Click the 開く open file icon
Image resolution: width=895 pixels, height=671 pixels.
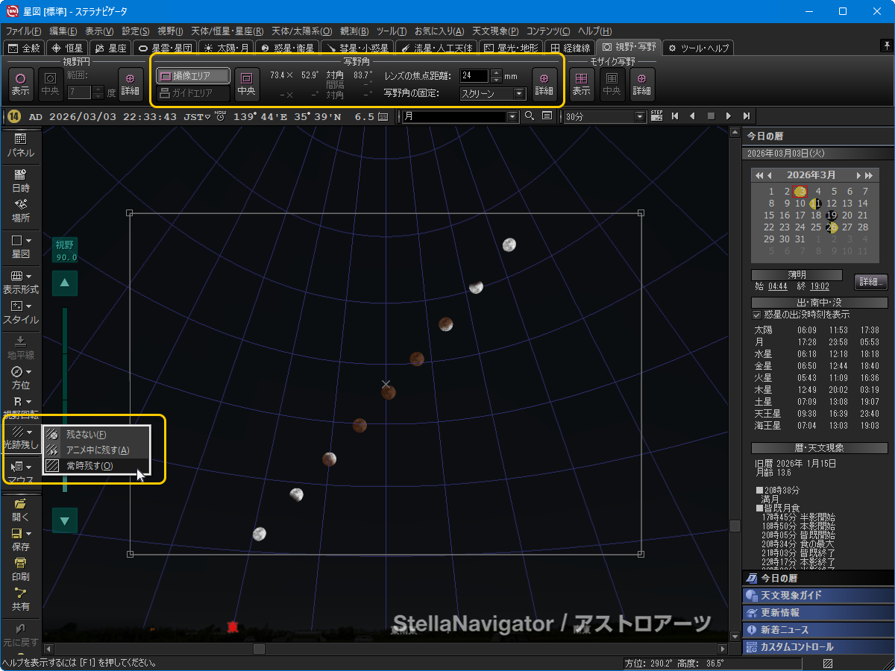20,508
